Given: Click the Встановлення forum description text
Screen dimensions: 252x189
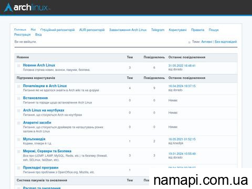Looking at the screenshot, I should point(57,102).
